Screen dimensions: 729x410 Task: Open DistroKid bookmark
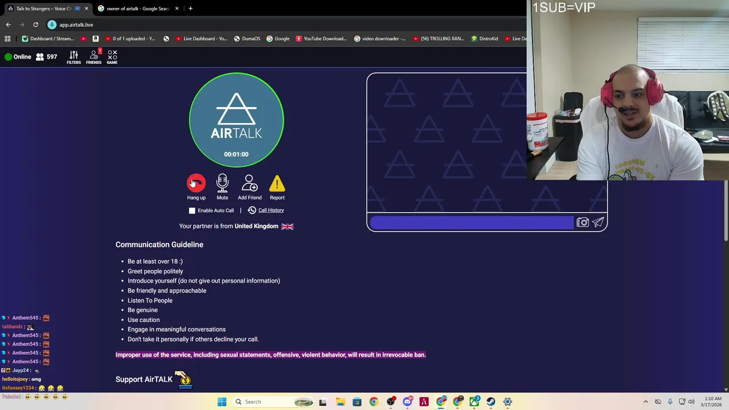[484, 39]
